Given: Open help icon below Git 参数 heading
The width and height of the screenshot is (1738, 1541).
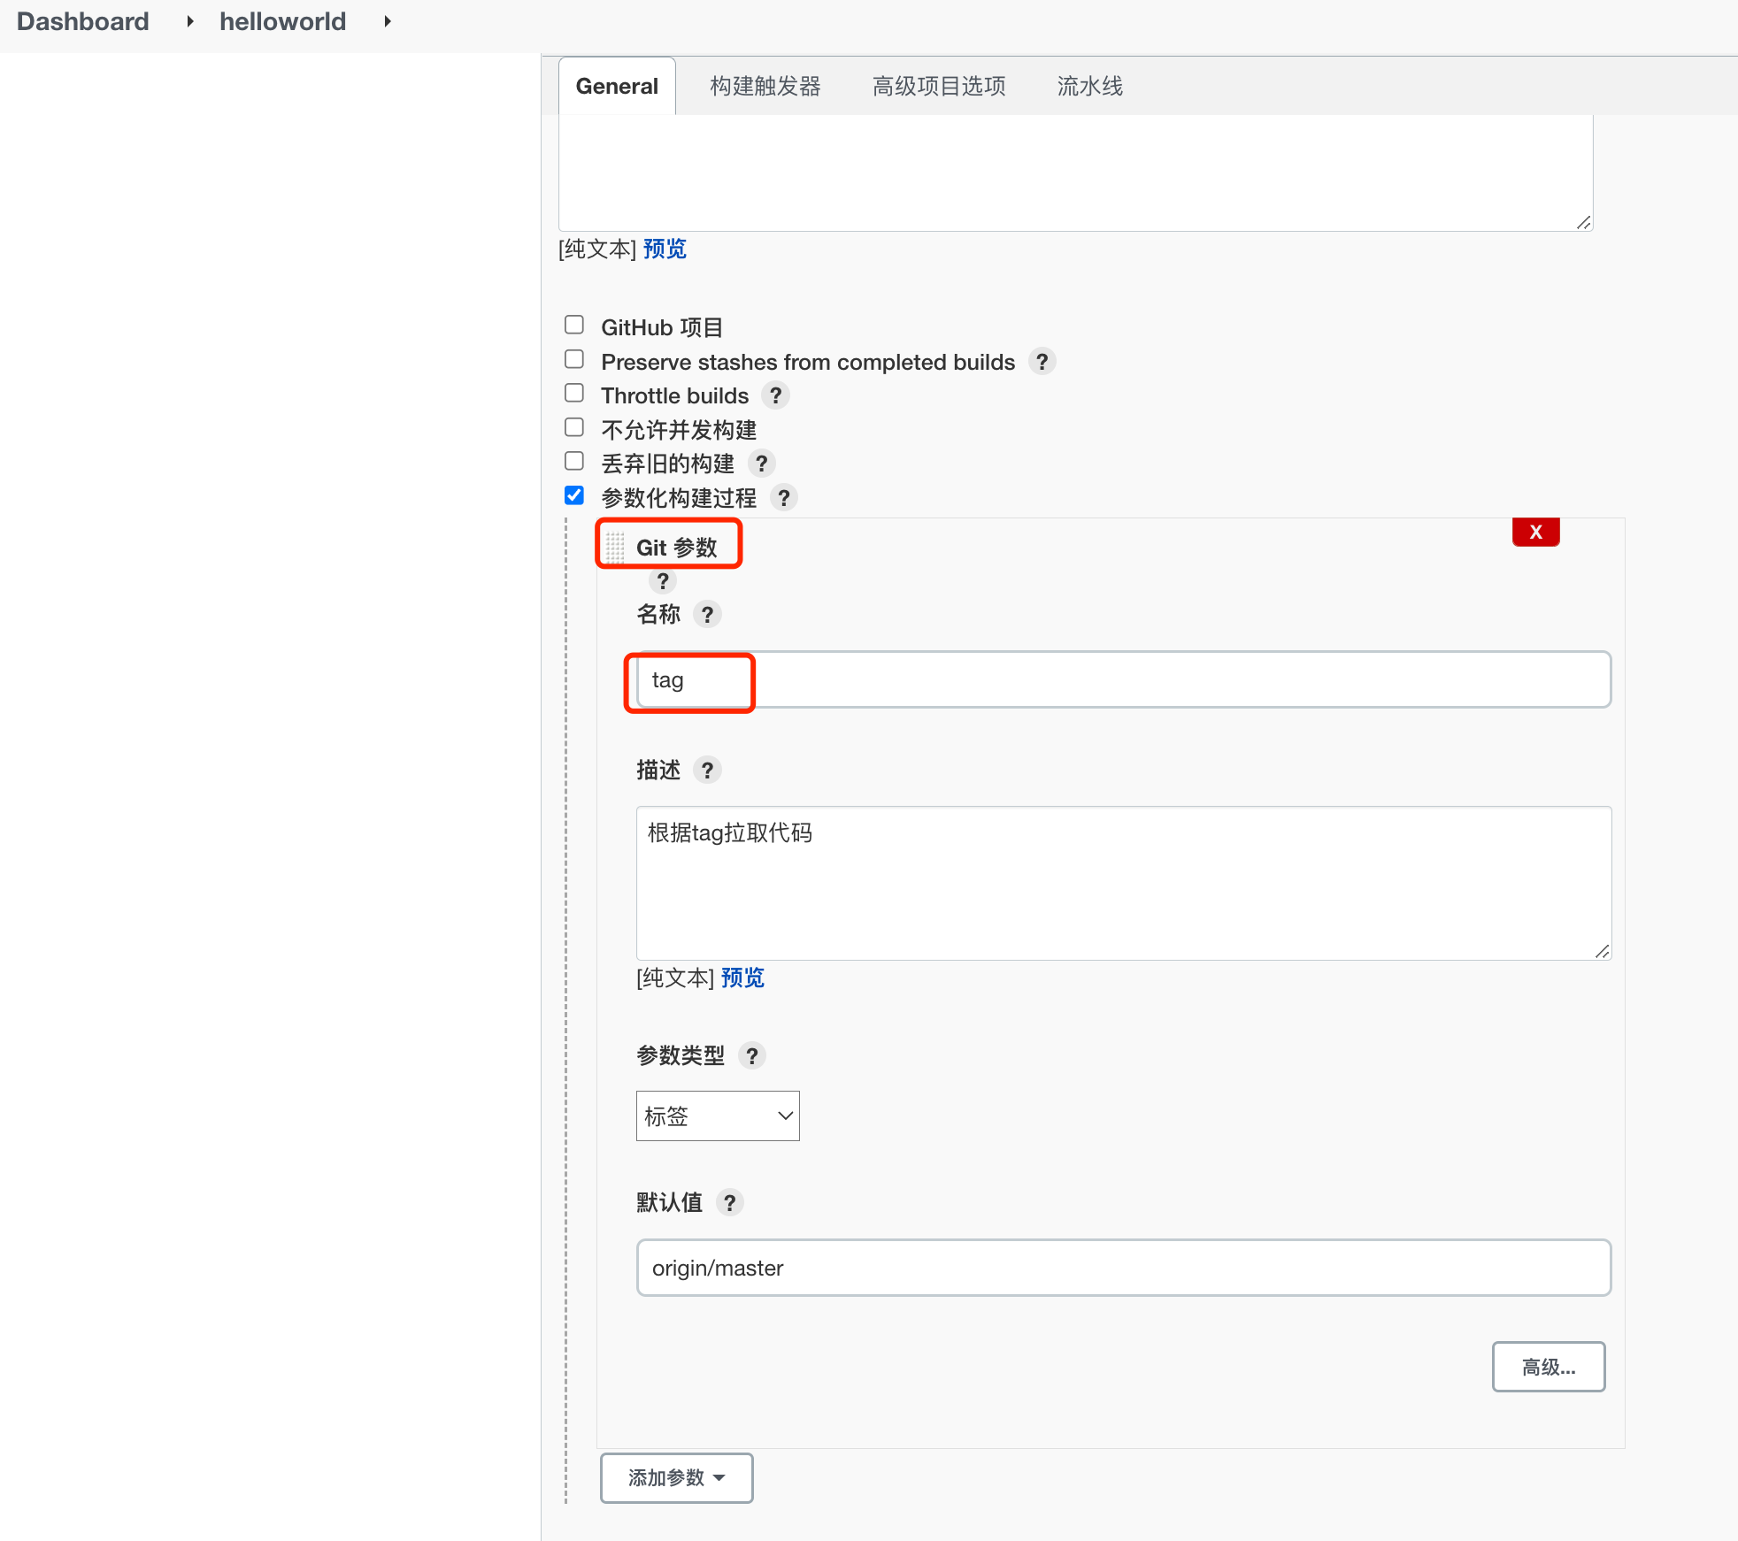Looking at the screenshot, I should click(662, 581).
